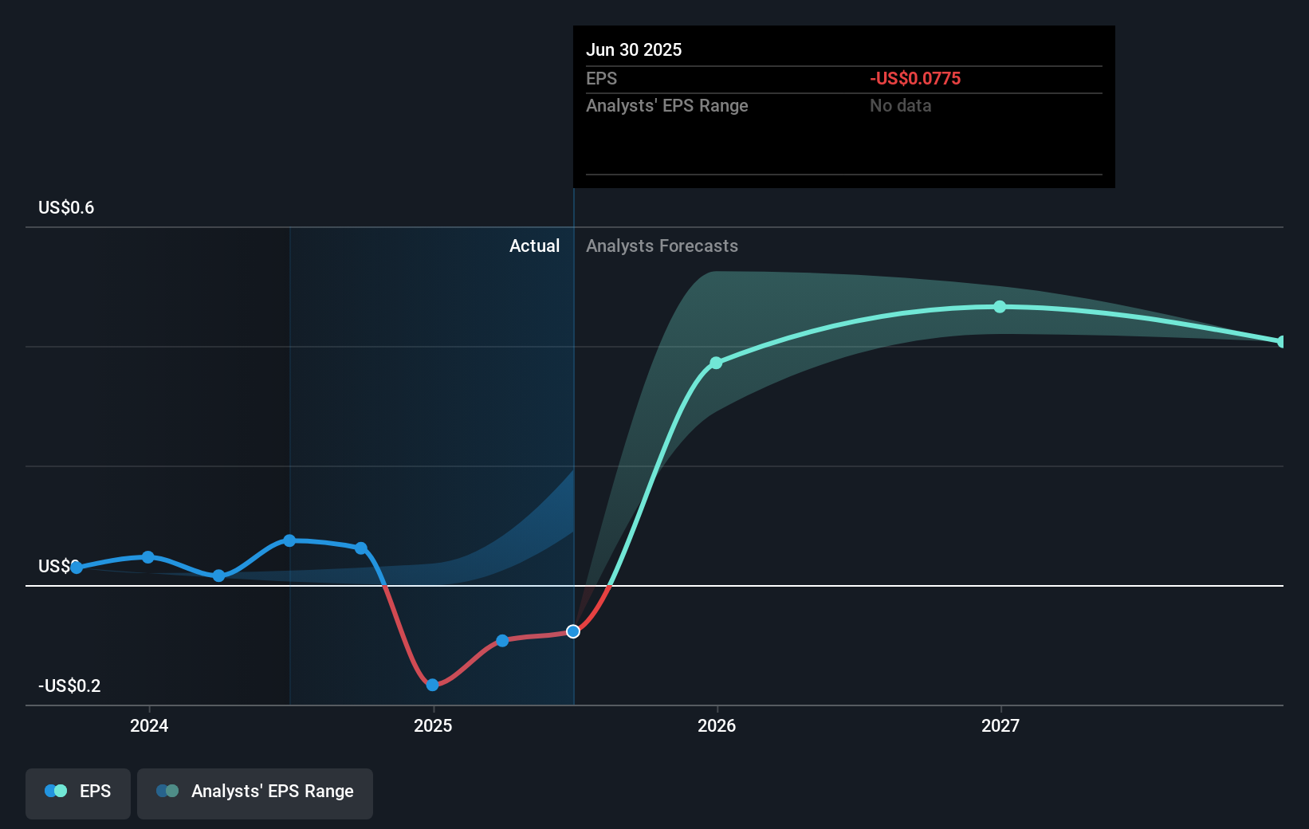Toggle the Analysts' EPS Range legend
The width and height of the screenshot is (1309, 829).
(x=255, y=793)
